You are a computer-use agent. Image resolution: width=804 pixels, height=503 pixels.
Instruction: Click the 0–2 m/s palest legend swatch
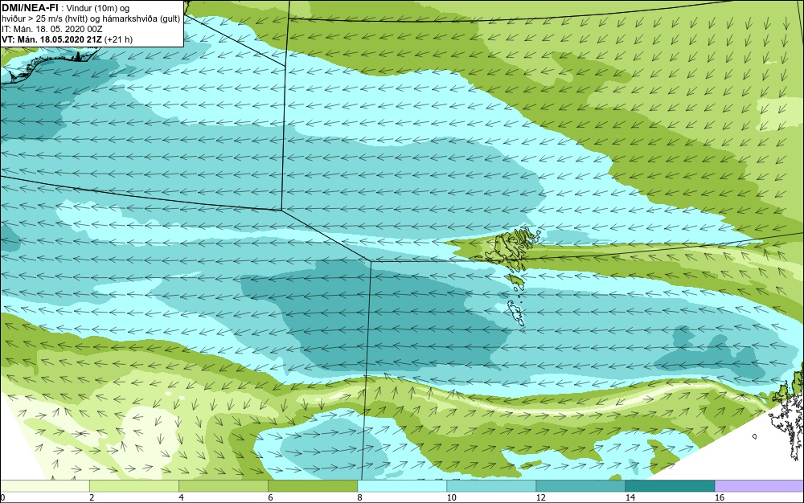45,485
